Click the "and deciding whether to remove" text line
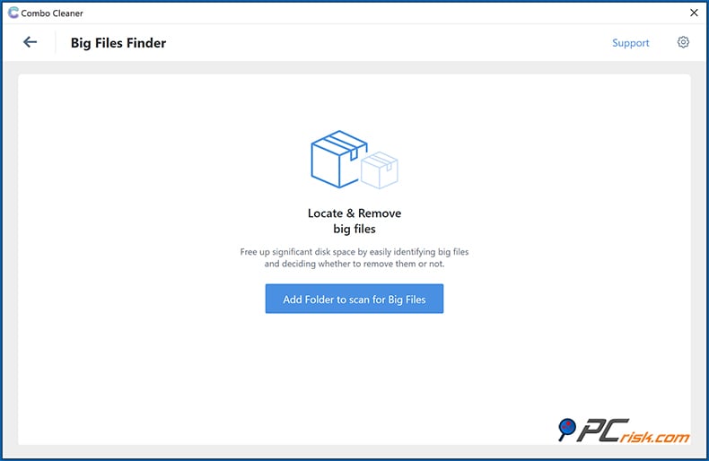Screen dimensions: 709x461 [x=354, y=265]
